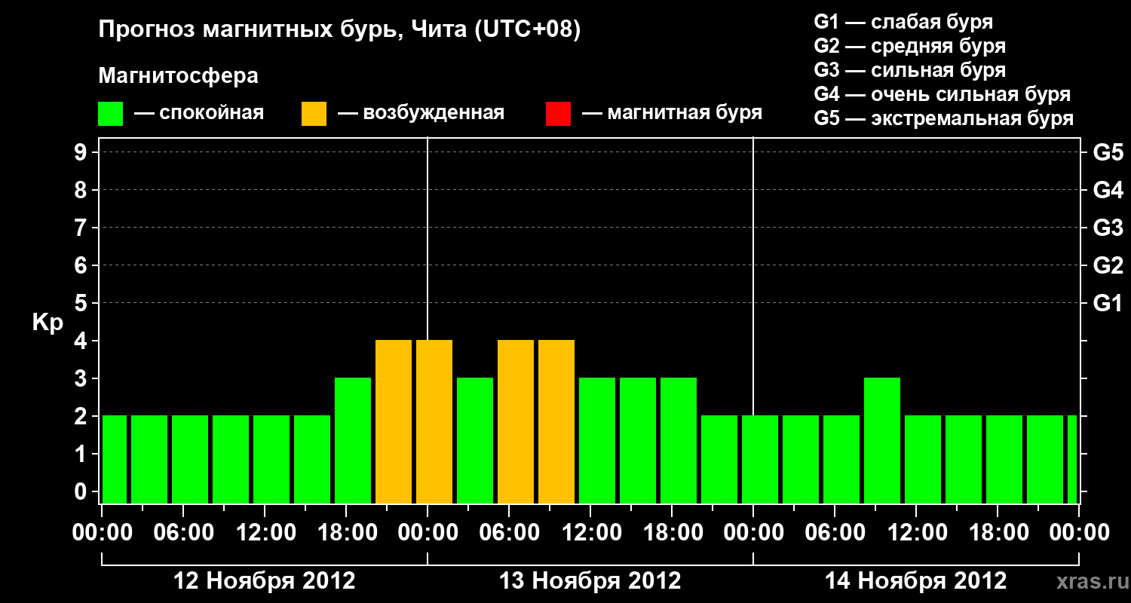1131x603 pixels.
Task: Click the 'Kp' axis title
Action: pos(48,323)
